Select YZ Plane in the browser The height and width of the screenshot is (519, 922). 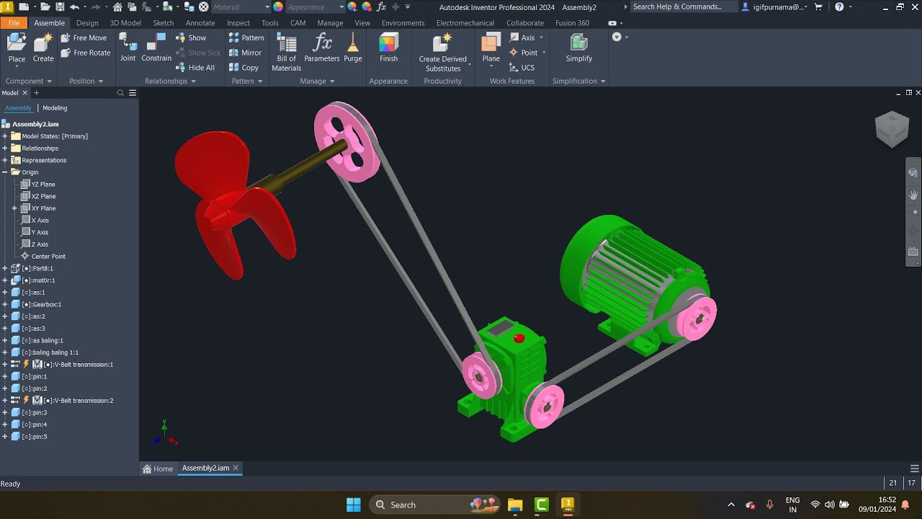coord(43,185)
